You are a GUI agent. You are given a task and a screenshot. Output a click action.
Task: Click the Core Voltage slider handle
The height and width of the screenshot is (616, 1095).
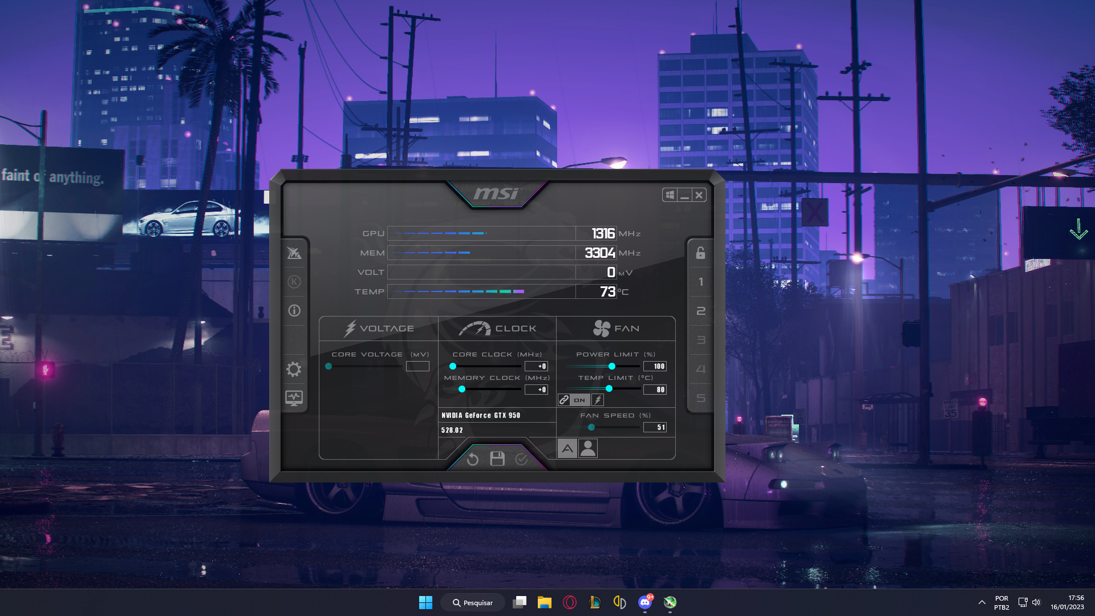328,366
